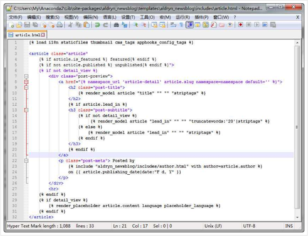
Task: Click the vertical scrollbar up arrow
Action: click(297, 43)
